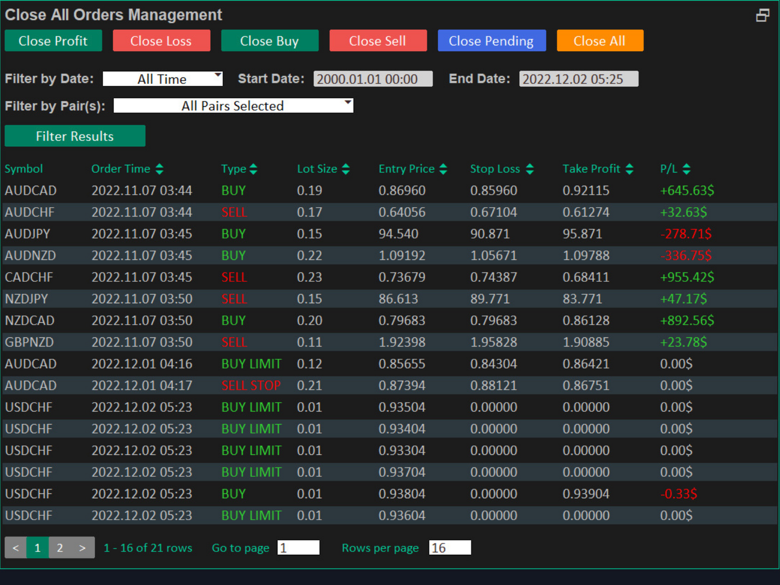Focus the Rows per page input
Screen dimensions: 780x585
tap(450, 548)
